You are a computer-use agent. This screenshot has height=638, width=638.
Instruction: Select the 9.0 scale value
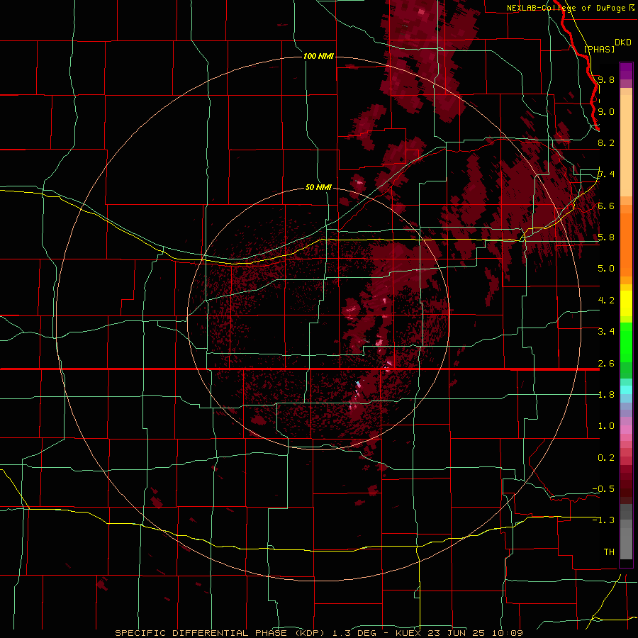[606, 111]
